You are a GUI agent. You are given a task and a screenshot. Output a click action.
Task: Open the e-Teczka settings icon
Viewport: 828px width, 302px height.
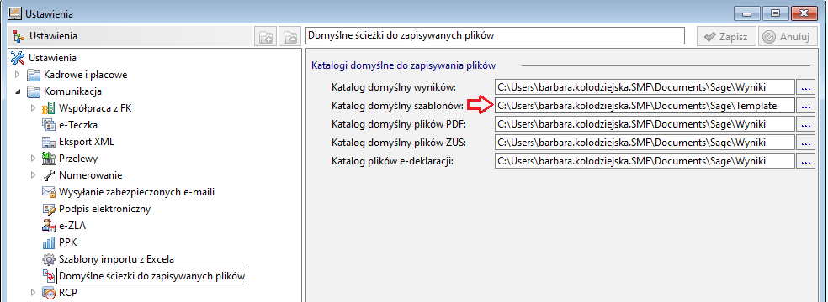49,125
